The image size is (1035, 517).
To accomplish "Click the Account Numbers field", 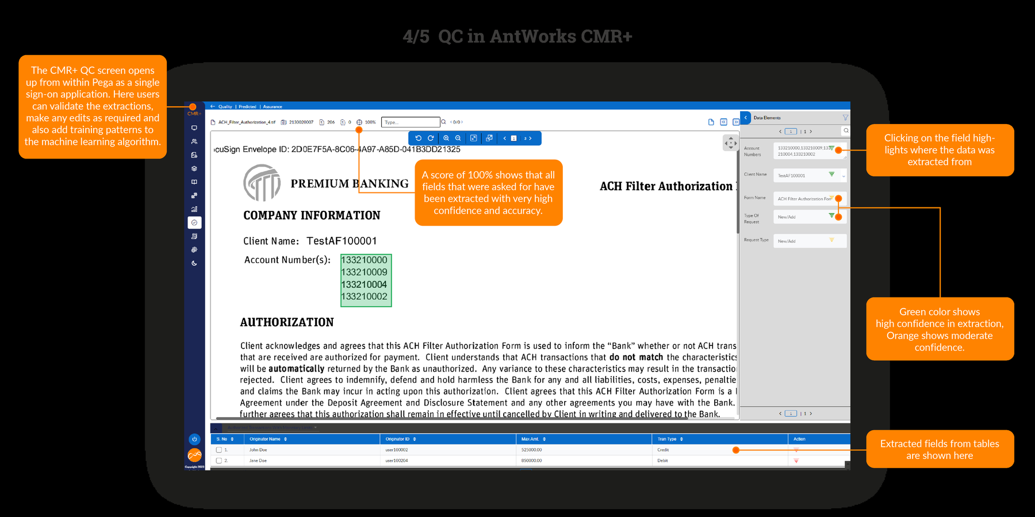I will tap(810, 151).
